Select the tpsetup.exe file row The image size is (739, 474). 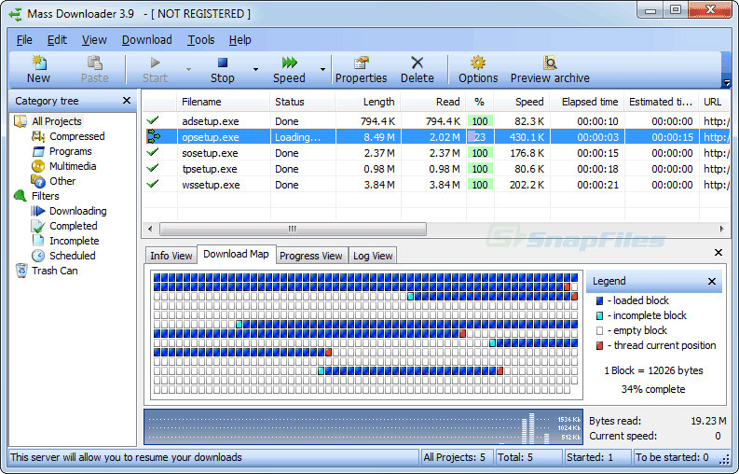[436, 169]
